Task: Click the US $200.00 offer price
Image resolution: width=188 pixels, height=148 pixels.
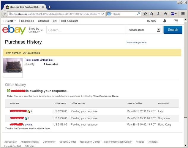Action: (60, 111)
